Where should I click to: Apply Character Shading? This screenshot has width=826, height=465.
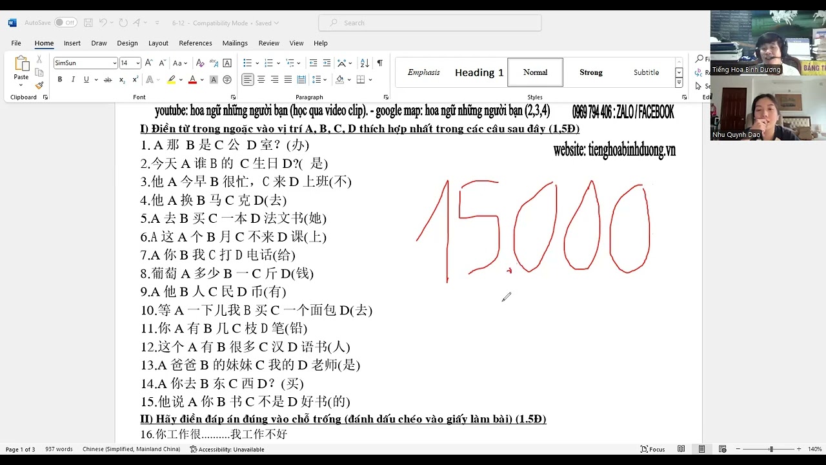214,79
